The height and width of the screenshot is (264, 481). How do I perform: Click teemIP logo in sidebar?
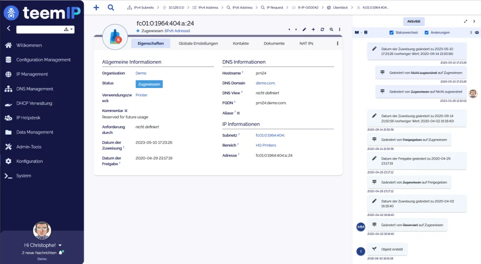pyautogui.click(x=42, y=12)
